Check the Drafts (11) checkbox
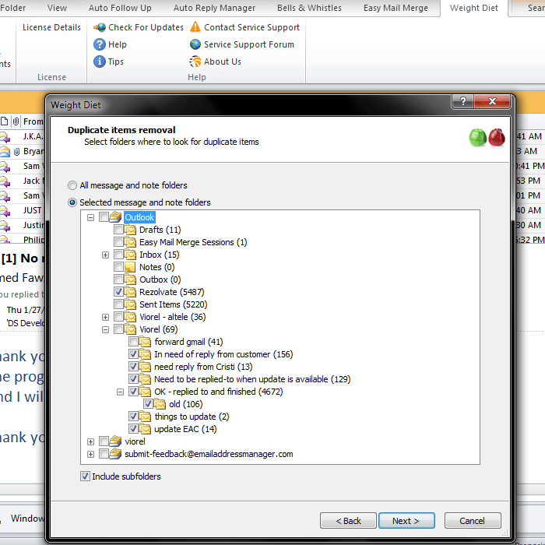 [x=118, y=230]
